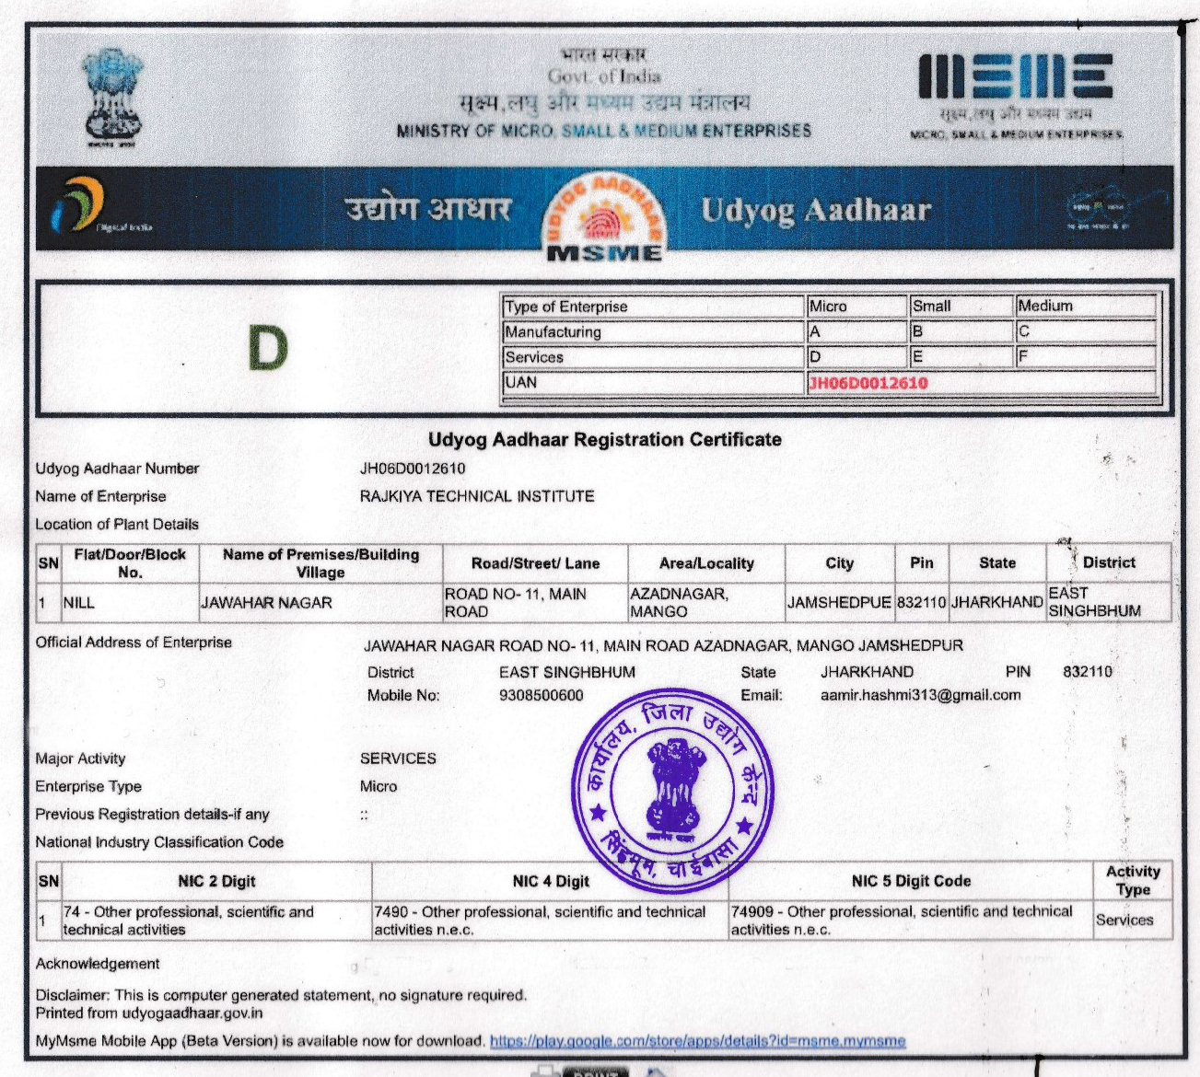Click the large green letter D

pos(267,350)
